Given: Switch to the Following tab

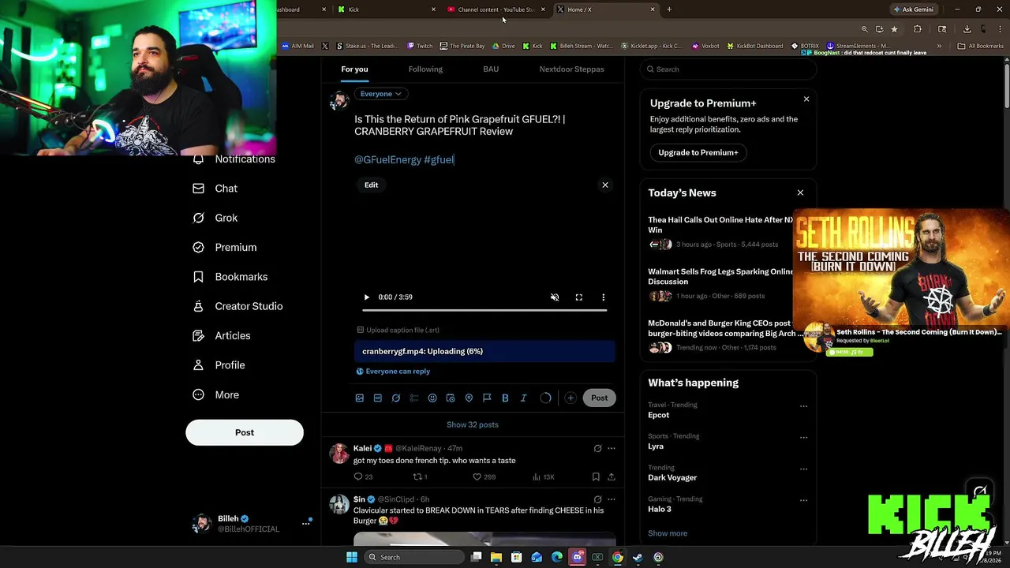Looking at the screenshot, I should point(425,69).
